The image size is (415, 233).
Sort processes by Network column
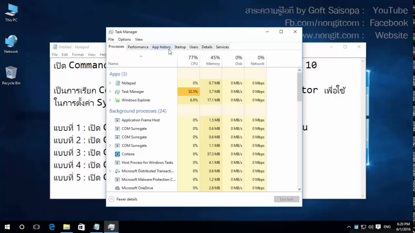255,60
